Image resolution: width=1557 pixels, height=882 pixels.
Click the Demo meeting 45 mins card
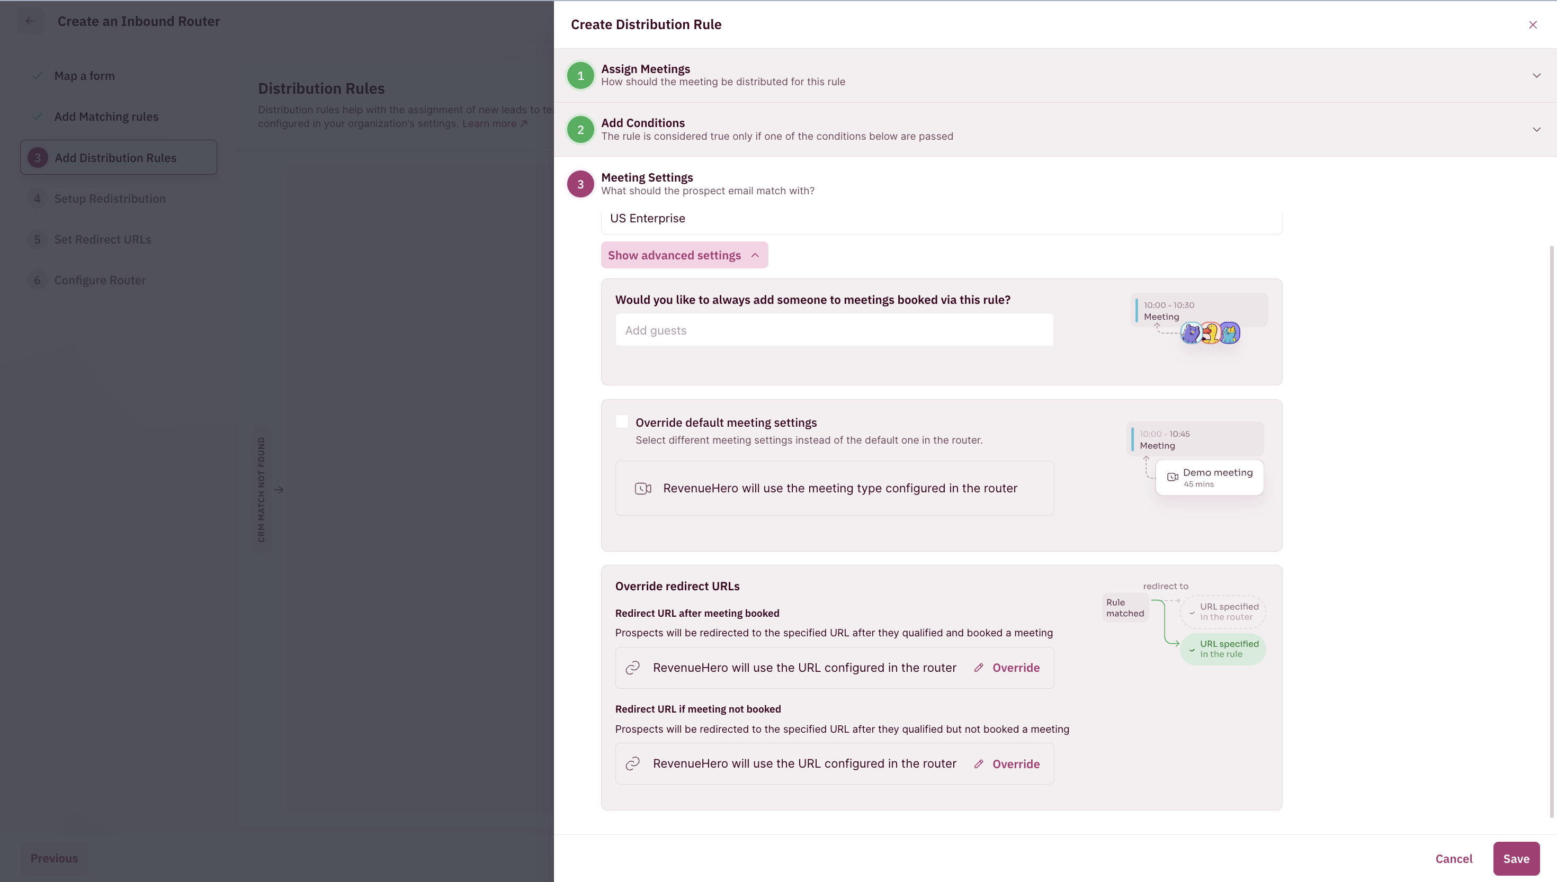pos(1209,478)
